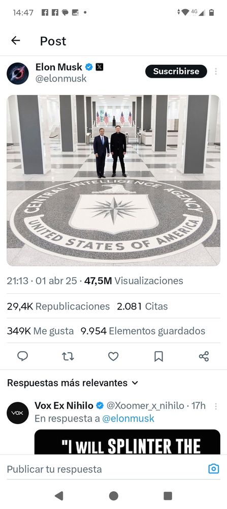Screen dimensions: 227x509
Task: Tap the camera icon in reply bar
Action: 214,469
